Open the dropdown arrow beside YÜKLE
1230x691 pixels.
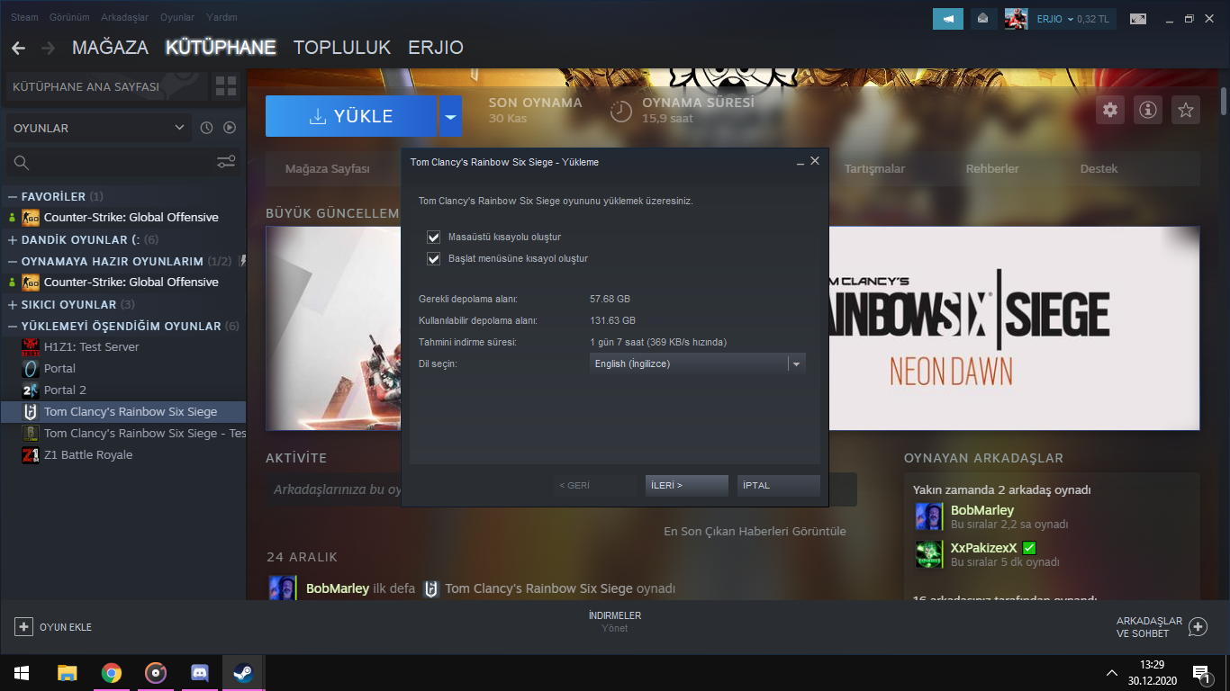point(450,116)
